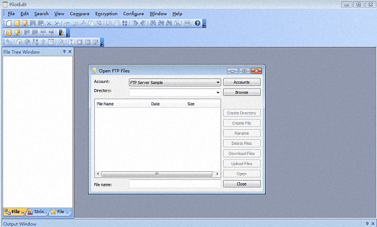This screenshot has width=377, height=227.
Task: Click the file list horizontal scrollbar
Action: [x=157, y=174]
